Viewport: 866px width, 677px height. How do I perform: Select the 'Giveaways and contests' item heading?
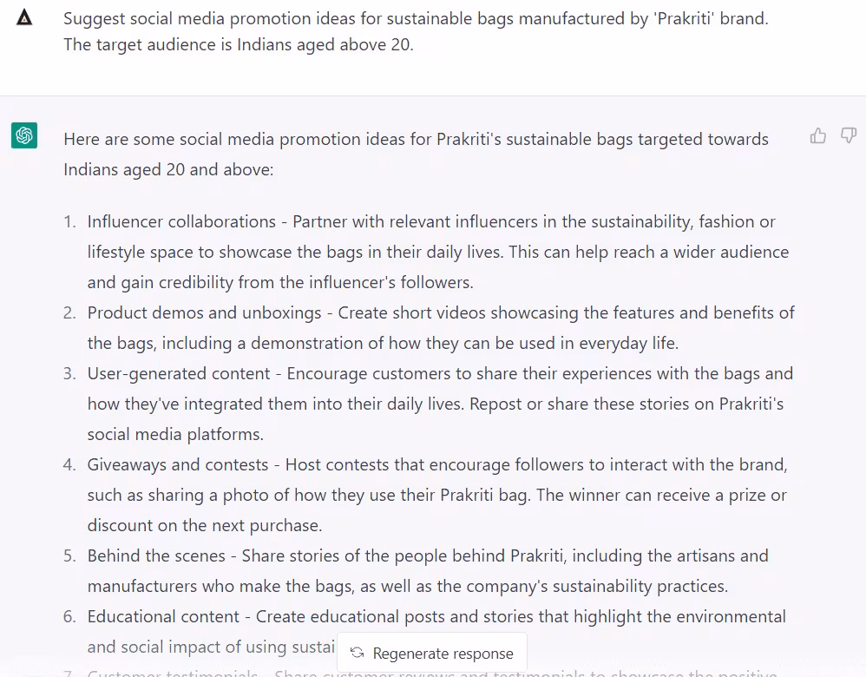177,464
